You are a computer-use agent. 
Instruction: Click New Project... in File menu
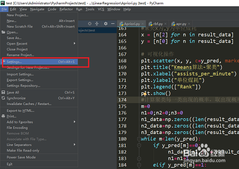[39, 15]
